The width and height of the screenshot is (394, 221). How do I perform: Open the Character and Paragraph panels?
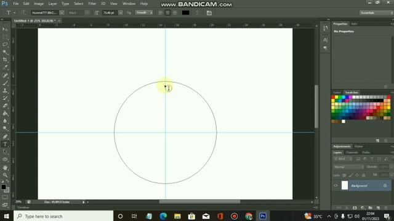coord(209,13)
